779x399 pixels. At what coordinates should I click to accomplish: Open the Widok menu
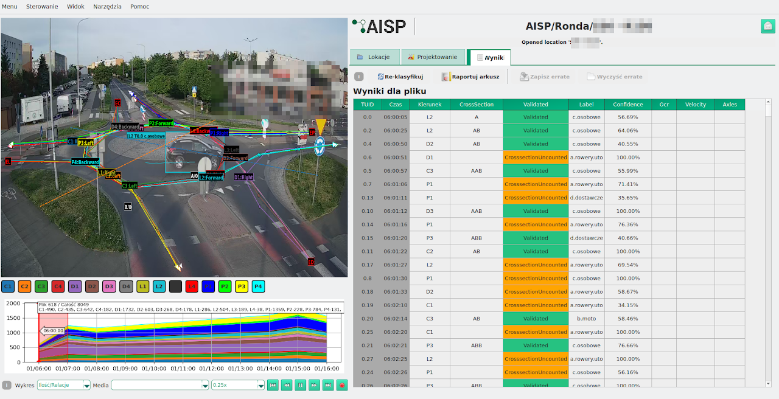point(75,6)
